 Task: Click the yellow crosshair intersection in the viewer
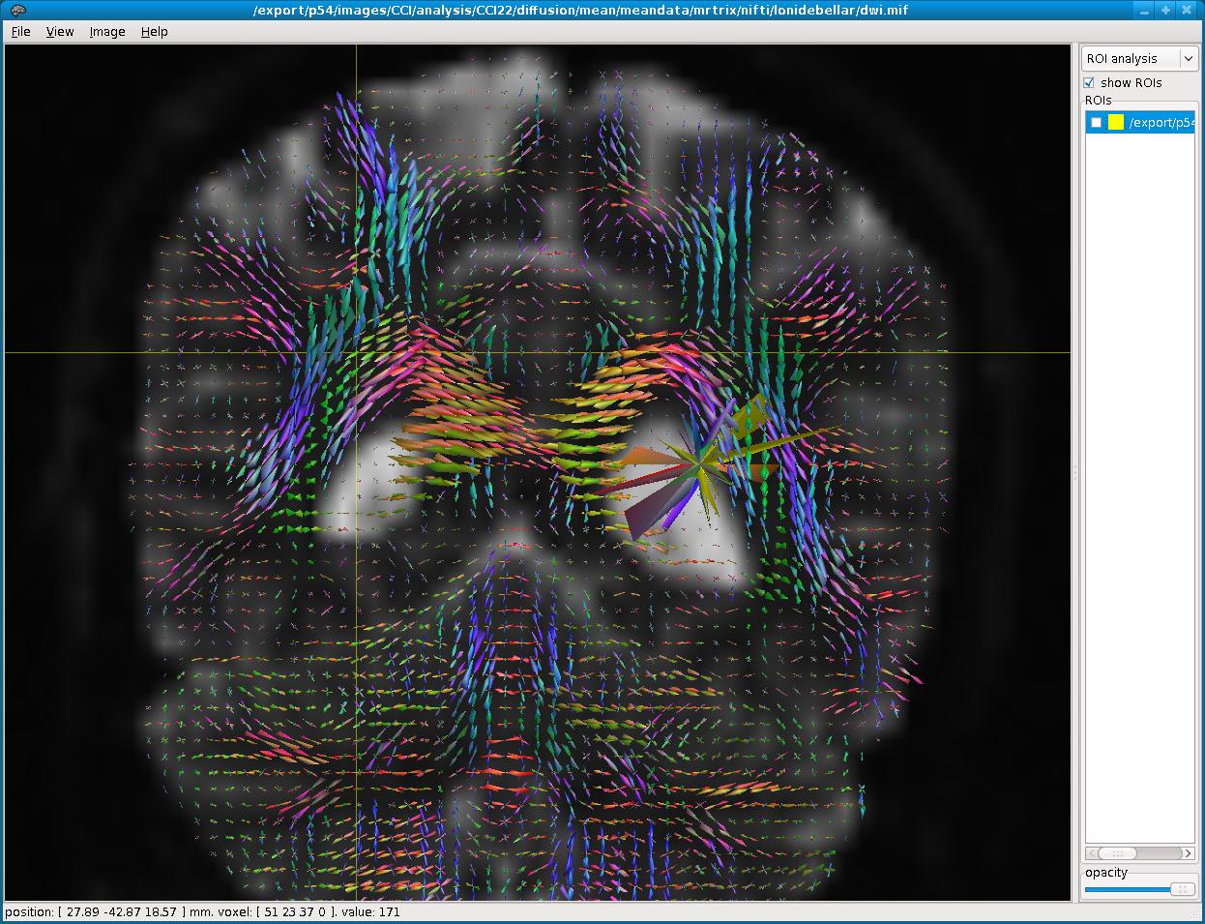pyautogui.click(x=357, y=353)
